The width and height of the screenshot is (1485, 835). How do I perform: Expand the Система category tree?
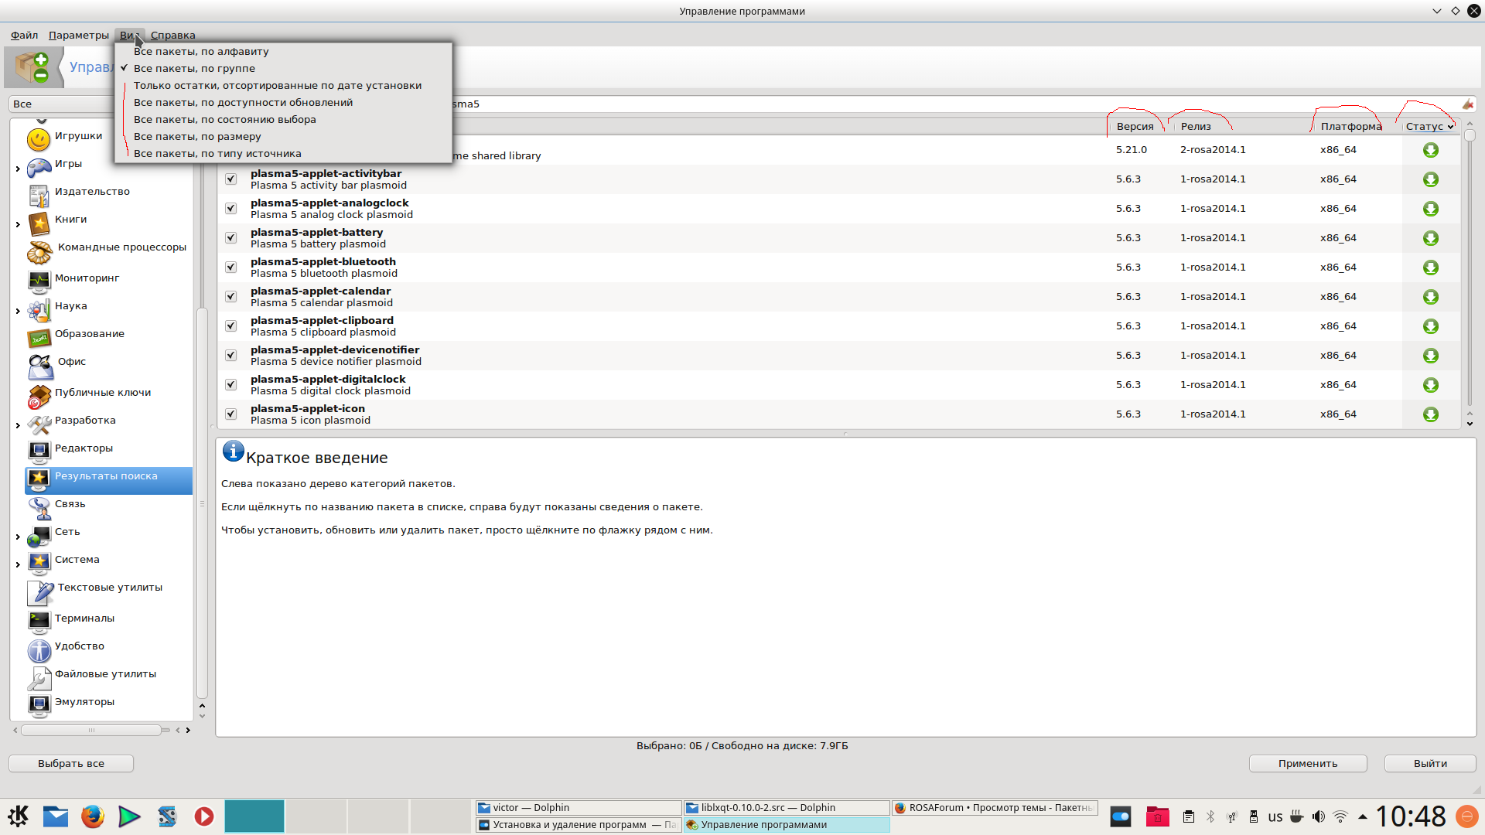point(18,564)
